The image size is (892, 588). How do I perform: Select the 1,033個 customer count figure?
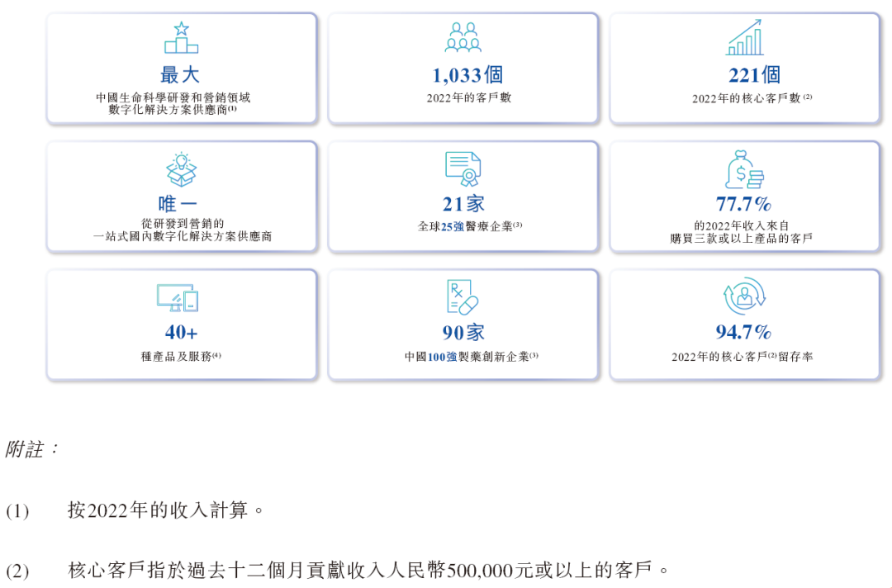click(x=467, y=75)
